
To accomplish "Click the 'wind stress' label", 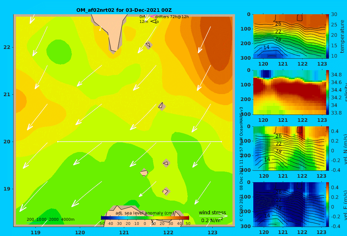I will 212,212.
